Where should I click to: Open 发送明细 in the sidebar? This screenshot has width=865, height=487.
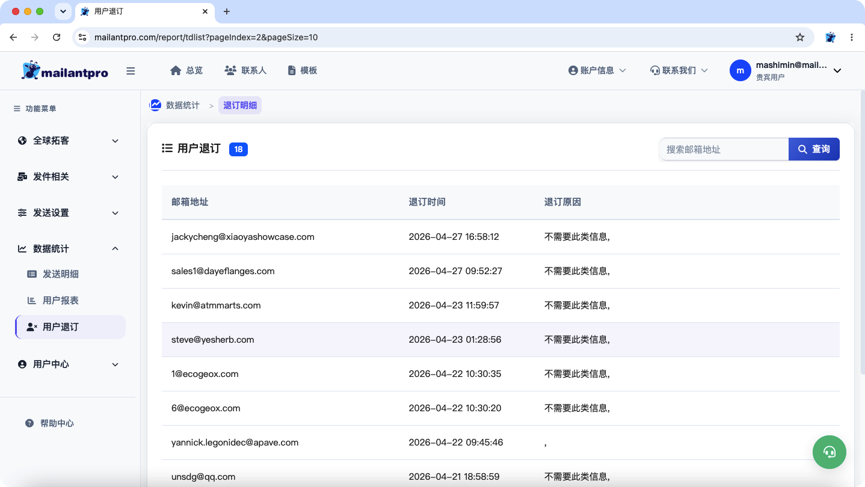click(61, 274)
